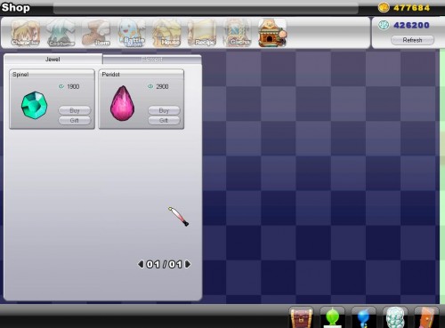Switch to the Jewel tab
The width and height of the screenshot is (445, 328).
pos(53,59)
